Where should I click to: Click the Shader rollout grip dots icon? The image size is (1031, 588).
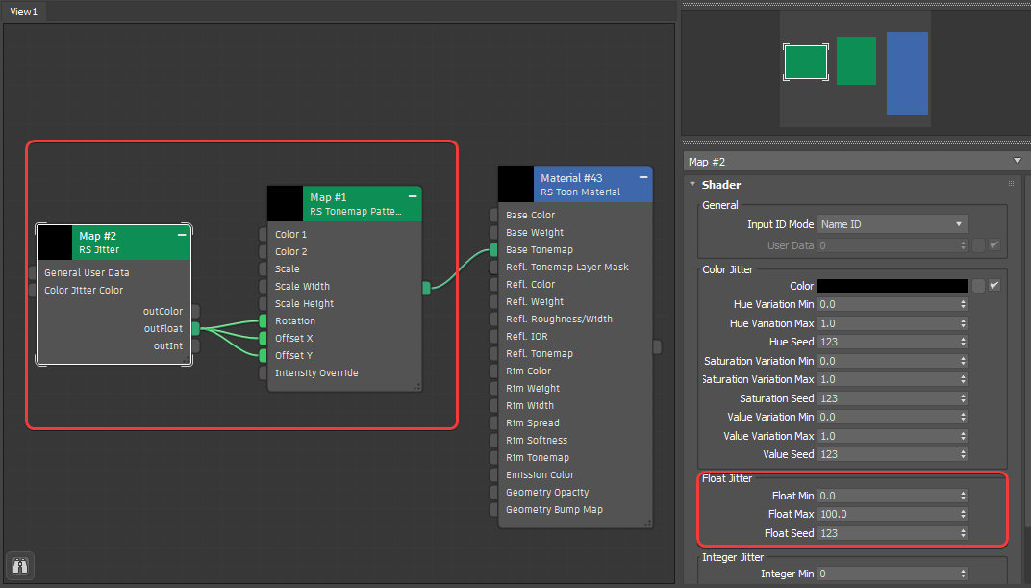pyautogui.click(x=1011, y=184)
